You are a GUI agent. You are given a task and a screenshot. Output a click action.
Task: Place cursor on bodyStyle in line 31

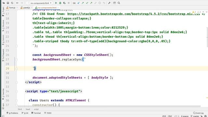coord(100,78)
